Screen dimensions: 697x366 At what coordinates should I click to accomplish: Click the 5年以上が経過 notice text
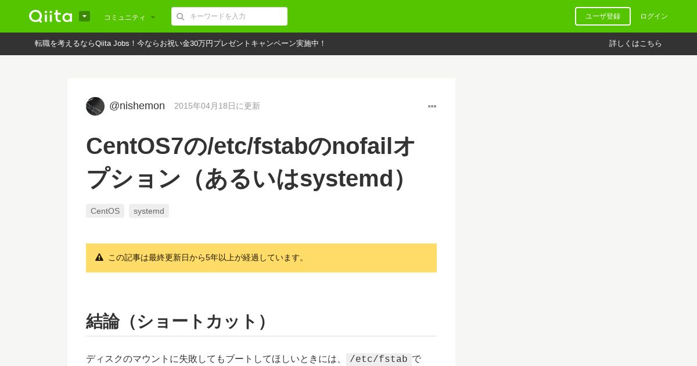tap(207, 257)
